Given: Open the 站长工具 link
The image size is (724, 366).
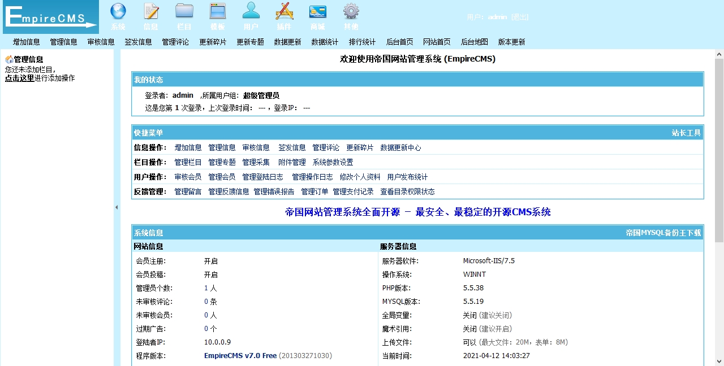Looking at the screenshot, I should [x=687, y=133].
